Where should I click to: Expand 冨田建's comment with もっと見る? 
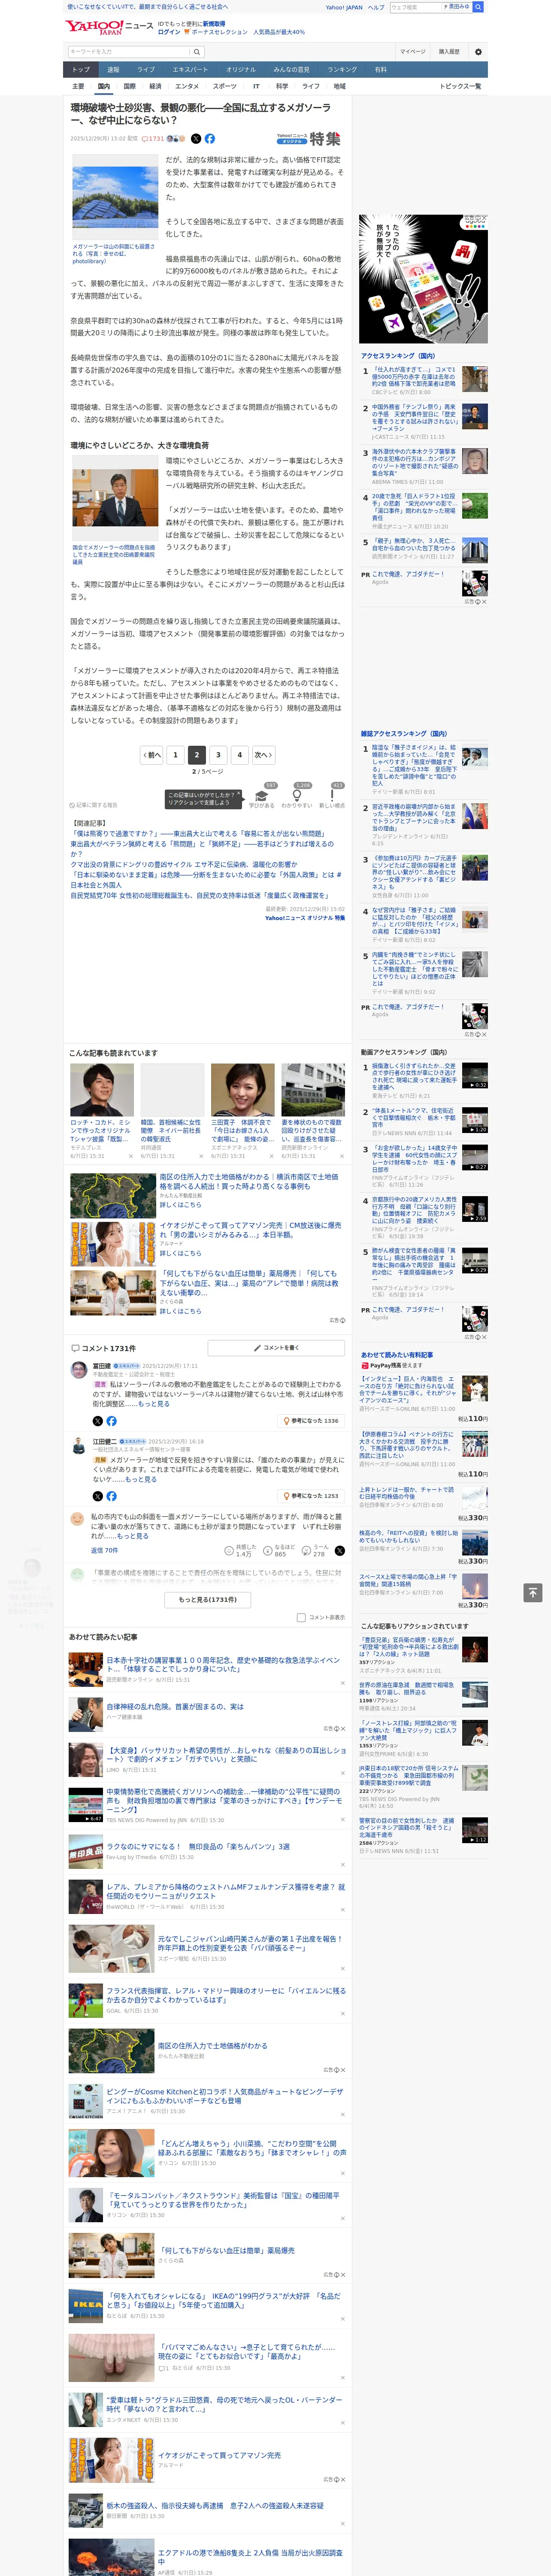(154, 1404)
